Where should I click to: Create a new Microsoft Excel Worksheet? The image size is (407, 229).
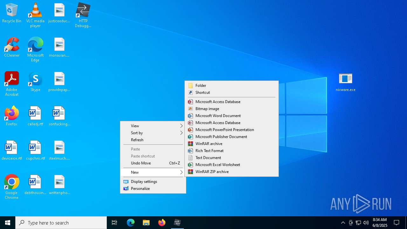point(231,165)
